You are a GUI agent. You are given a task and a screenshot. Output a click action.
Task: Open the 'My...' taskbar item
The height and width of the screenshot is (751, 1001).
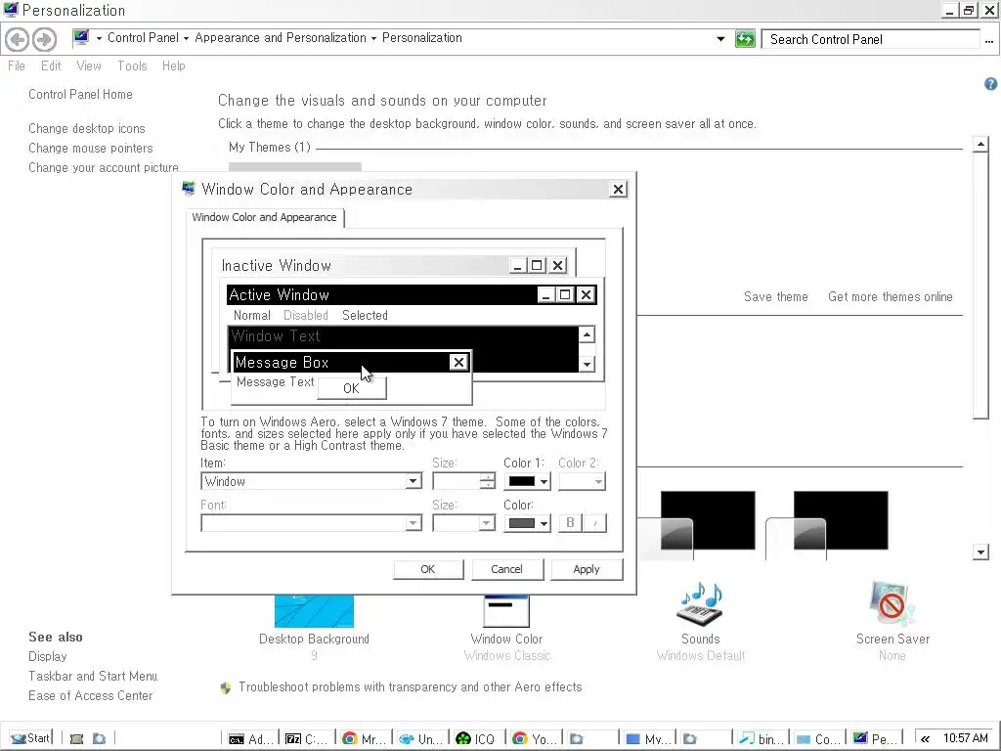pos(648,738)
